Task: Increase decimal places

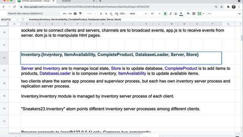Action: click(x=117, y=14)
